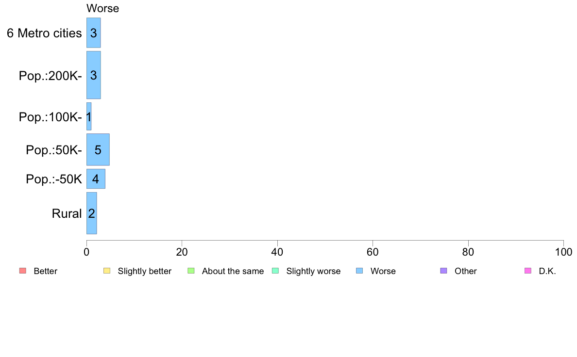Select the 6 Metro cities bar
Screen dimensions: 577x357
pos(93,32)
